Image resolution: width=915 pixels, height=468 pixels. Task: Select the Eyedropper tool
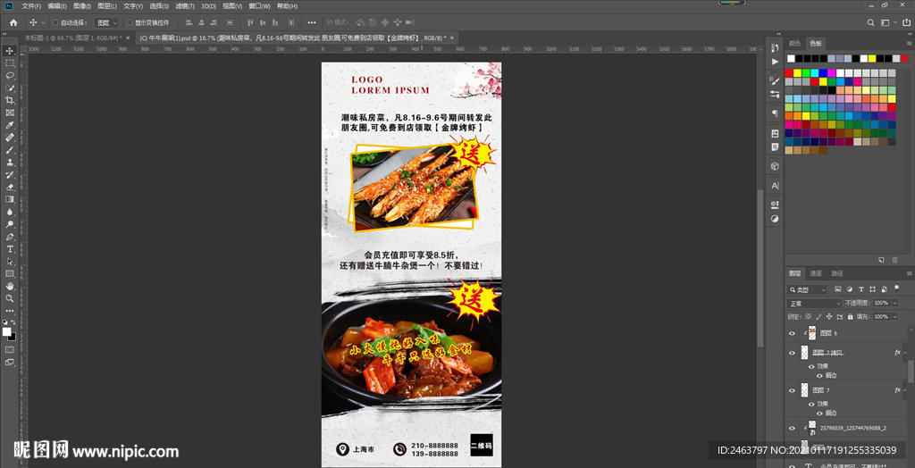(10, 125)
